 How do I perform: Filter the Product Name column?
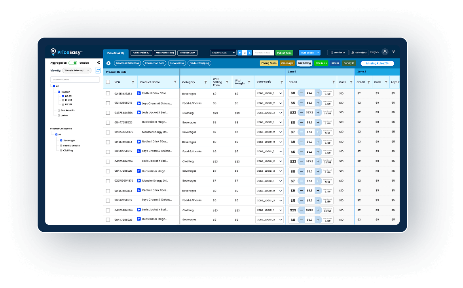(175, 82)
